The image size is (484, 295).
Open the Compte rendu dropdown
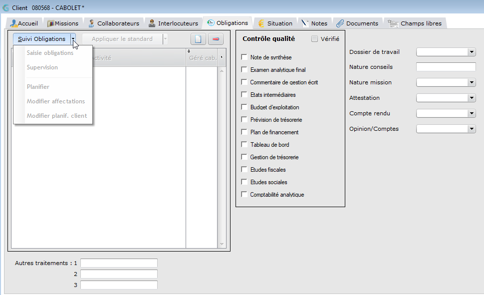[x=472, y=113]
